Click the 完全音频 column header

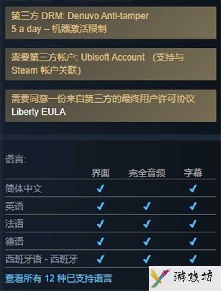click(x=147, y=173)
